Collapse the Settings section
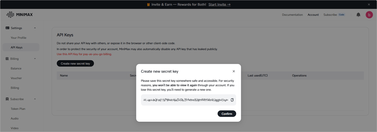 [35, 28]
